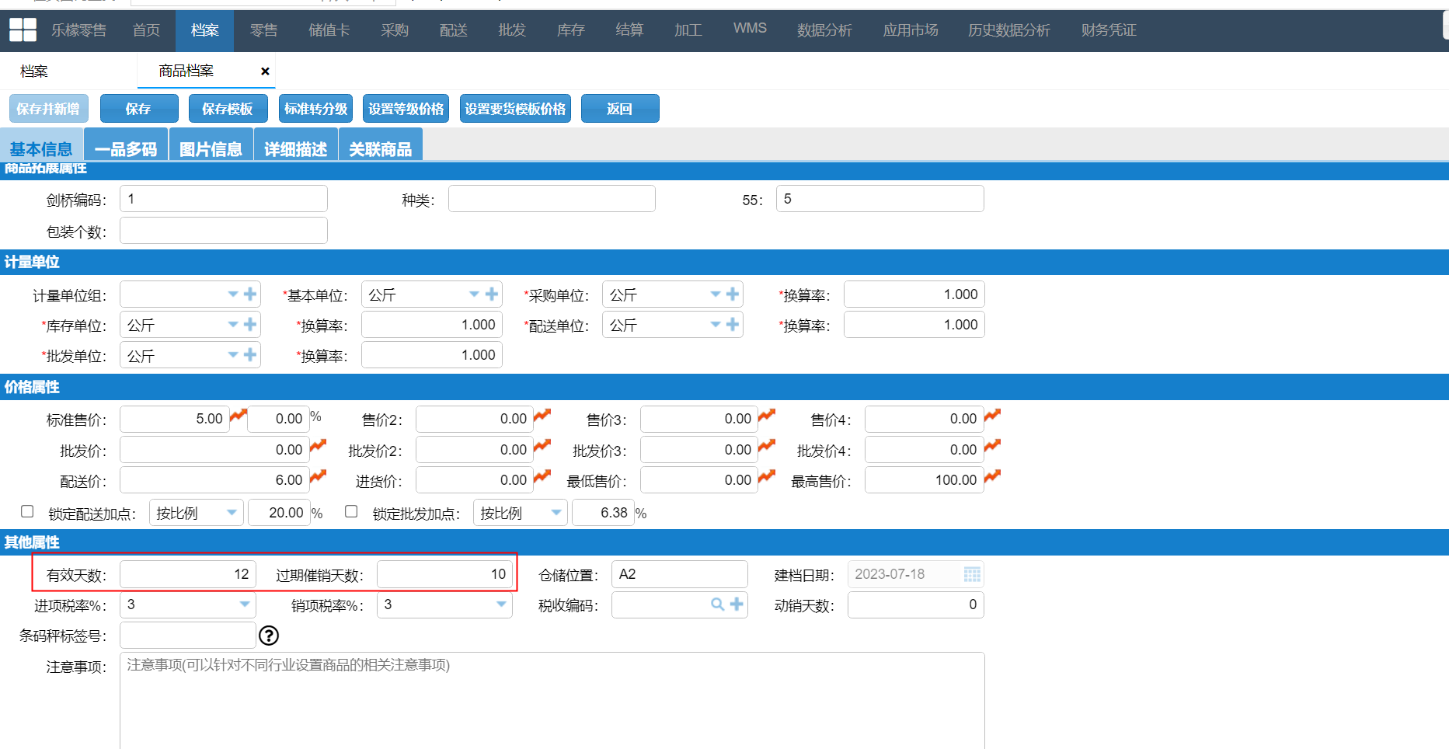Viewport: 1449px width, 749px height.
Task: Open the 进项税率% dropdown
Action: pyautogui.click(x=187, y=604)
